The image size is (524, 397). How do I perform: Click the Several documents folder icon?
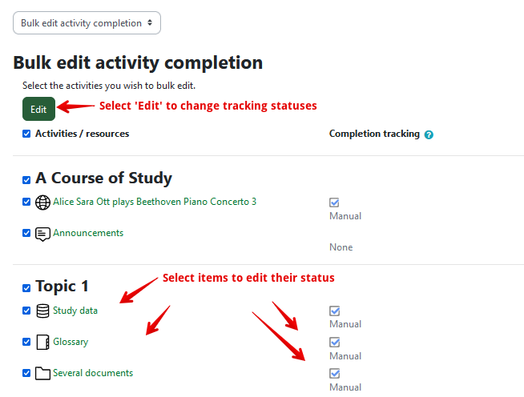[43, 373]
